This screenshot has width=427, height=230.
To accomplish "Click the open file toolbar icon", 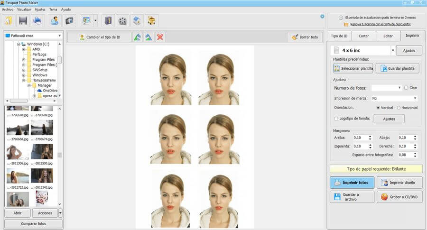I will [9, 21].
